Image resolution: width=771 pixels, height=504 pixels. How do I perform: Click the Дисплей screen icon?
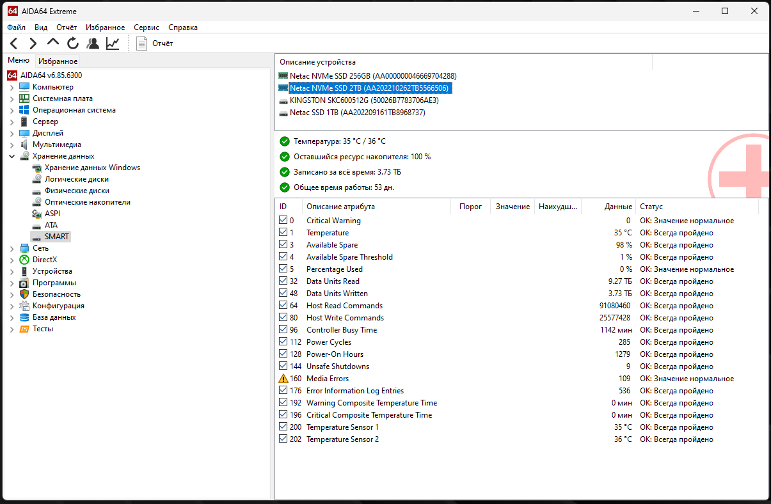[24, 133]
